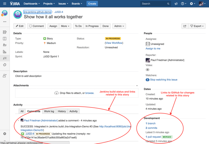Click the browse link for attachments
The image size is (209, 144).
89,93
